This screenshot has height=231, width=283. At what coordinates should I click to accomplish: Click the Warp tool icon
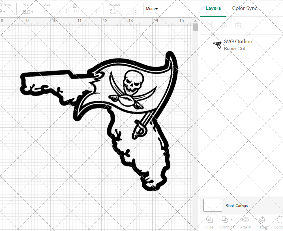(x=26, y=12)
